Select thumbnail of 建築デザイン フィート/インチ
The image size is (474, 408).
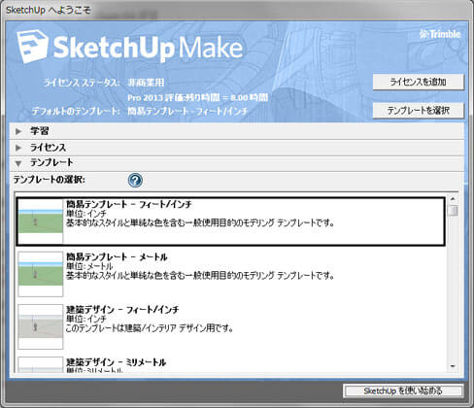click(x=41, y=326)
